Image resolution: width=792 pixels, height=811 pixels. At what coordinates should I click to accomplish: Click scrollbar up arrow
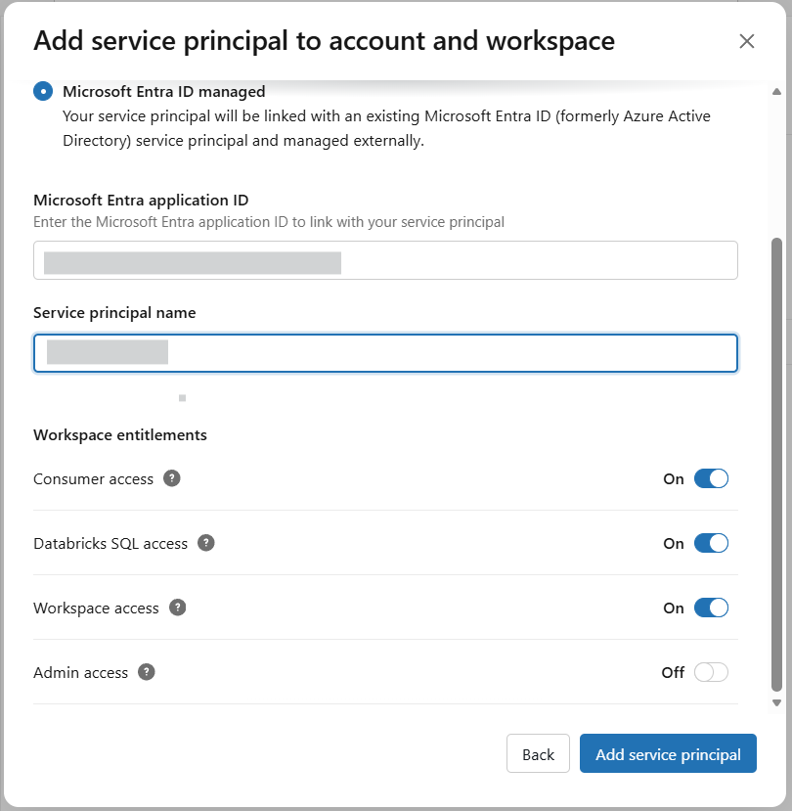(x=776, y=92)
